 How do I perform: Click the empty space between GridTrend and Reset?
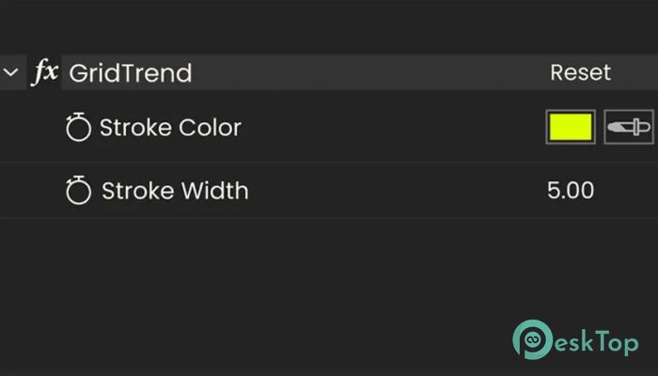[367, 73]
